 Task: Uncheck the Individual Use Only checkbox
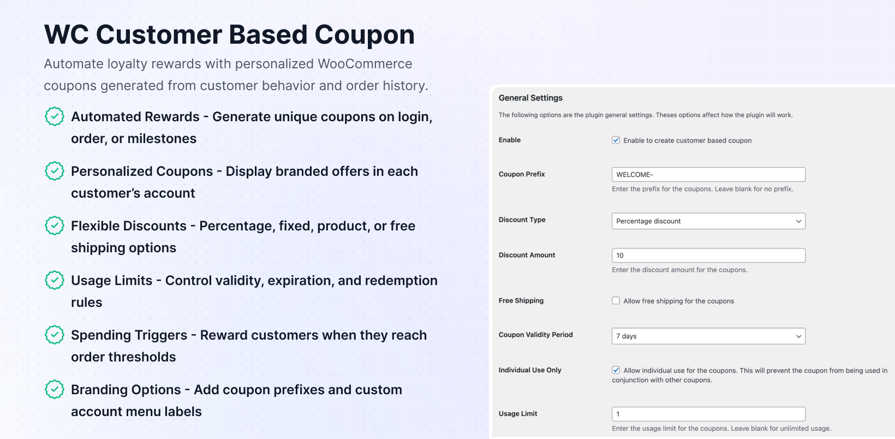coord(616,370)
